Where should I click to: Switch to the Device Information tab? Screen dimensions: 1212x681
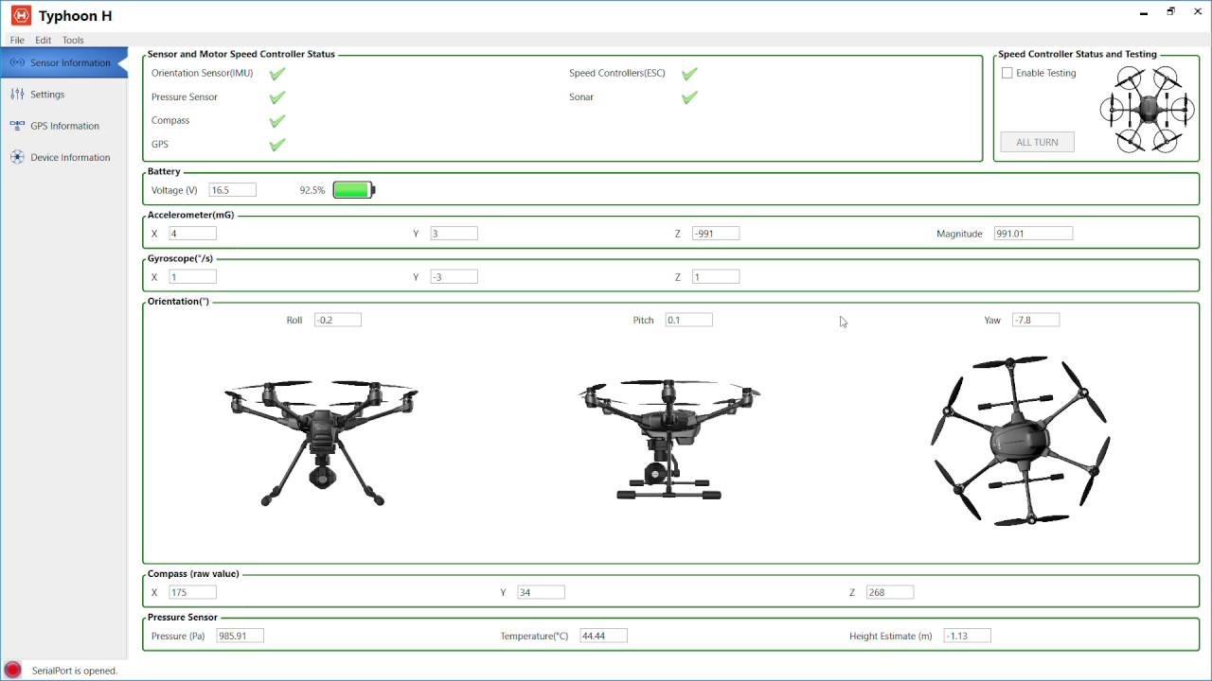point(63,157)
